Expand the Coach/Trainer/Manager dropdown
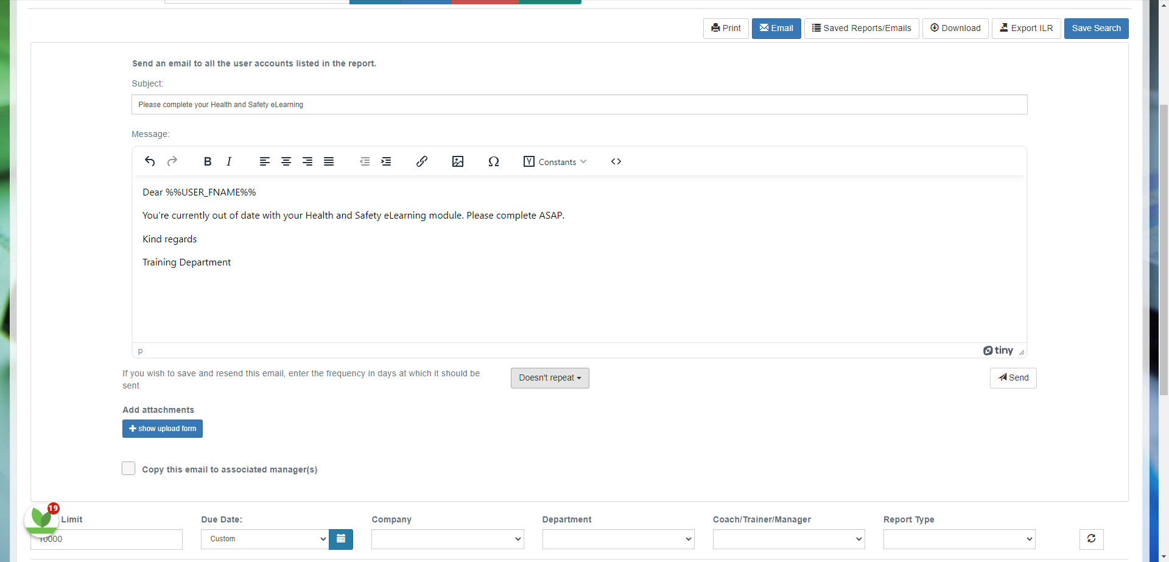The height and width of the screenshot is (562, 1169). [789, 539]
